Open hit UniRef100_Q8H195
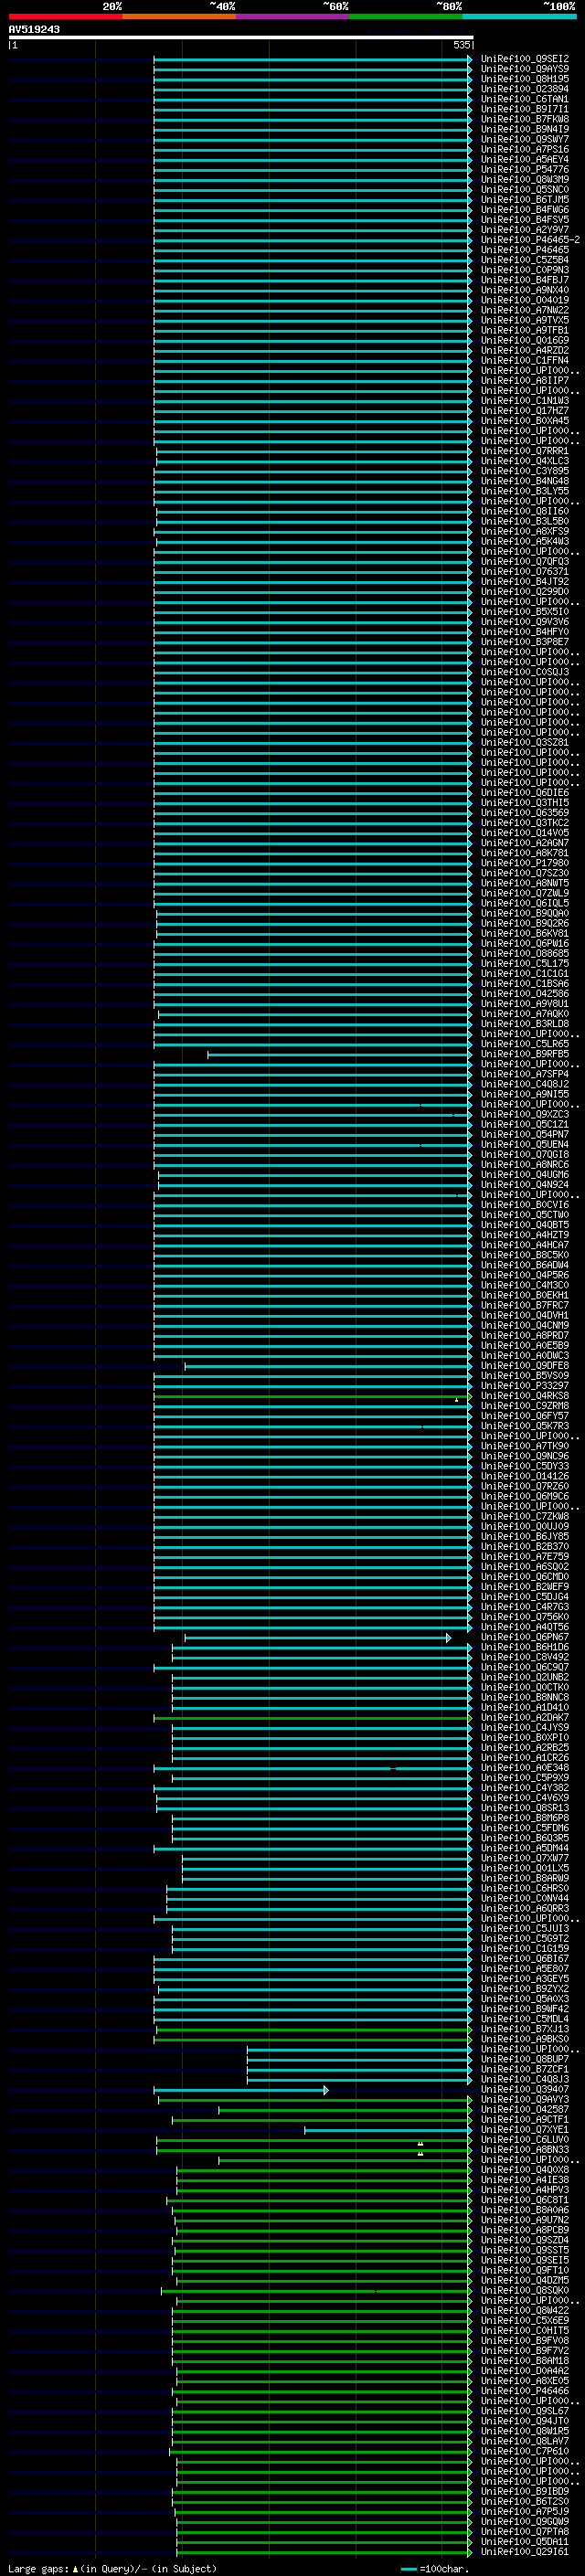The width and height of the screenshot is (585, 2576). tap(525, 79)
